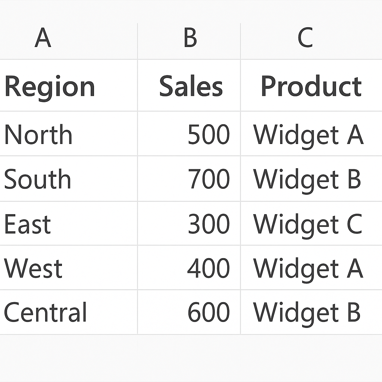Select the Central region cell

[45, 312]
